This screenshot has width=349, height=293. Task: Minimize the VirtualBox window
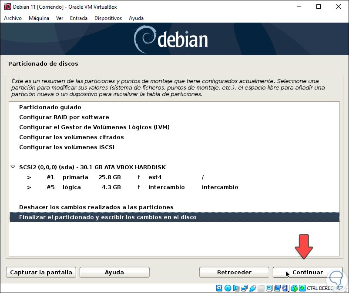(x=299, y=7)
